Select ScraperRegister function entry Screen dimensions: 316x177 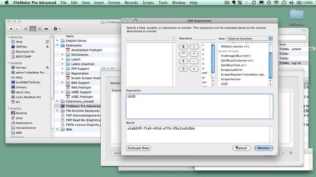[243, 74]
